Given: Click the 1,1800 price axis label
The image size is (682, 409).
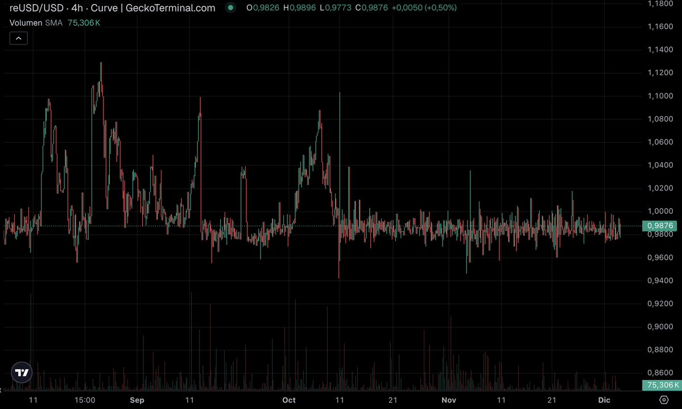Looking at the screenshot, I should click(660, 4).
